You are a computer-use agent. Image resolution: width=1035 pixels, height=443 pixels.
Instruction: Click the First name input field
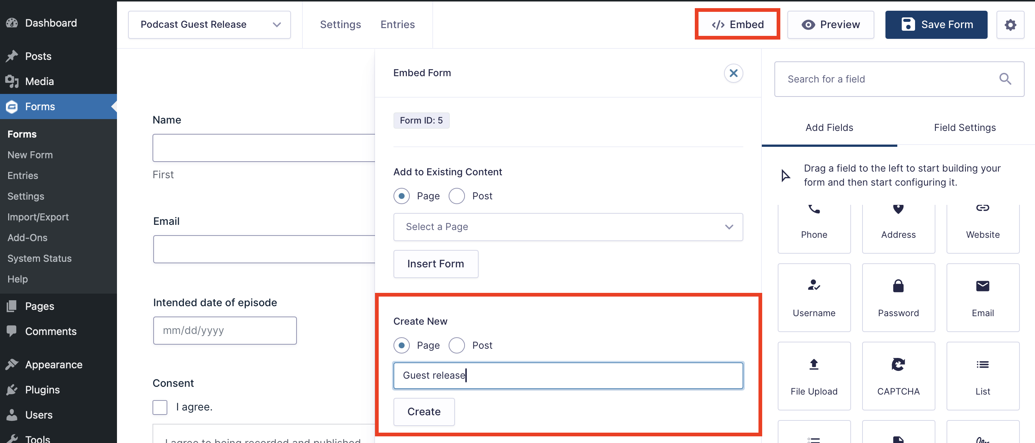[264, 148]
